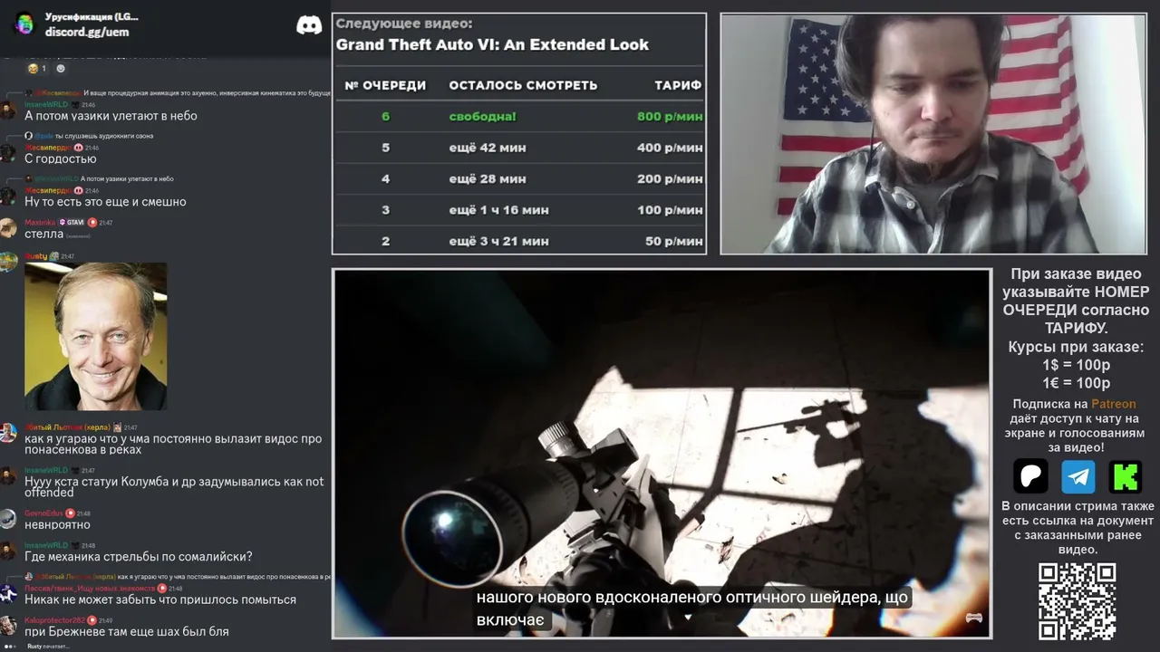Click the "200 р/мин" tariff
Screen dimensions: 1160x652
click(670, 179)
